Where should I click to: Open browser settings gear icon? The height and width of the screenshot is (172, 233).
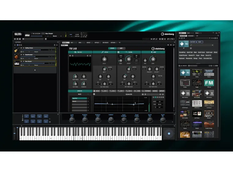(x=191, y=48)
